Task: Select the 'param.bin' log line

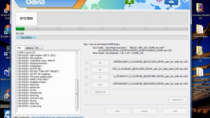Action: (x=29, y=88)
